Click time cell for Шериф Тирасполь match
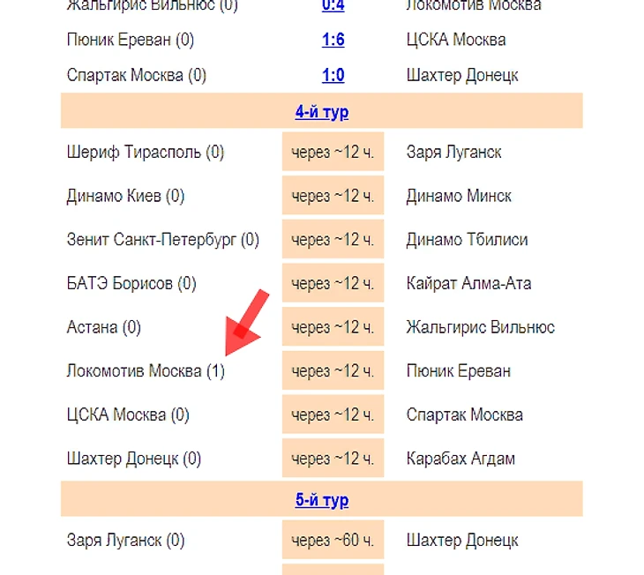The image size is (644, 575). [x=333, y=153]
